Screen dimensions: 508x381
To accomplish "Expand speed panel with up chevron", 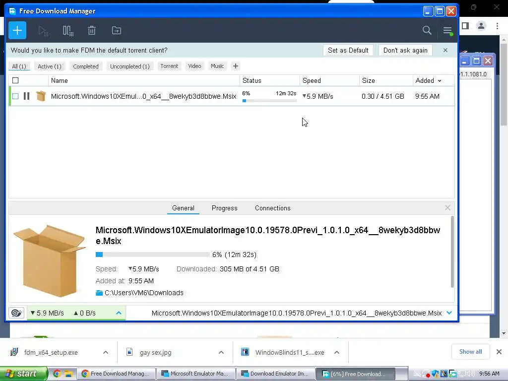I will click(x=119, y=313).
